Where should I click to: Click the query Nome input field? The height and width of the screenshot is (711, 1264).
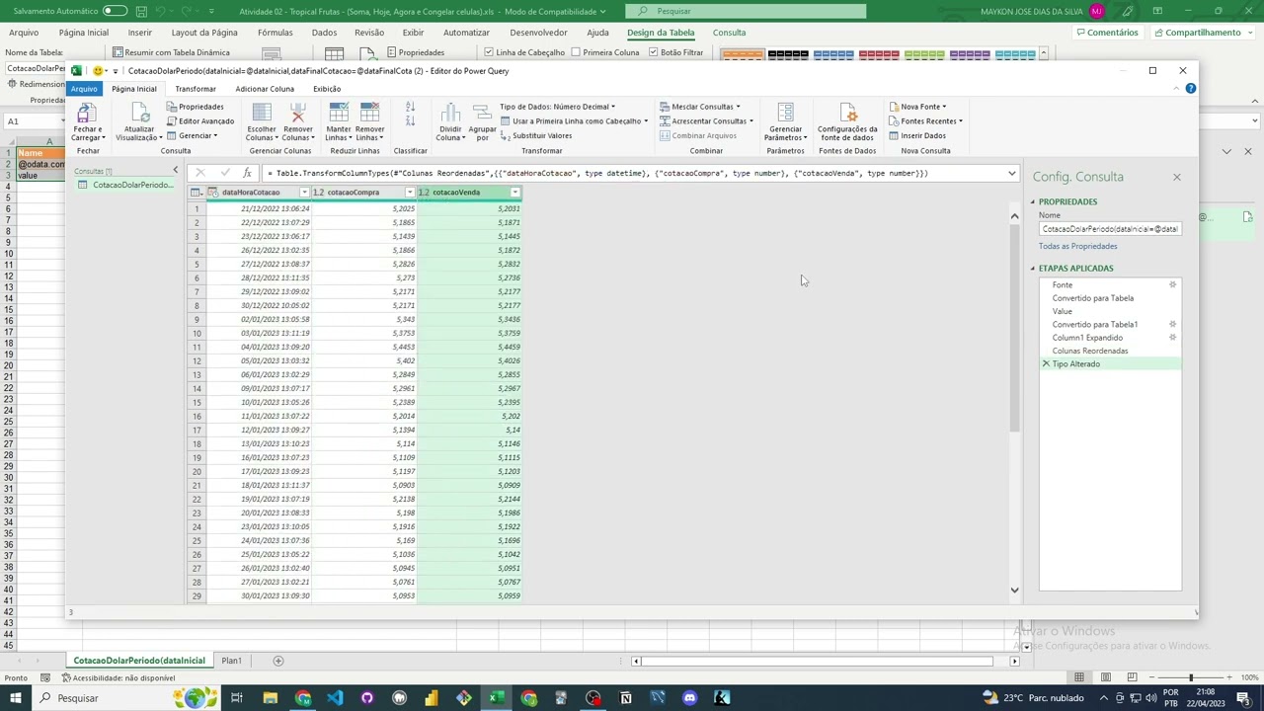[1110, 229]
